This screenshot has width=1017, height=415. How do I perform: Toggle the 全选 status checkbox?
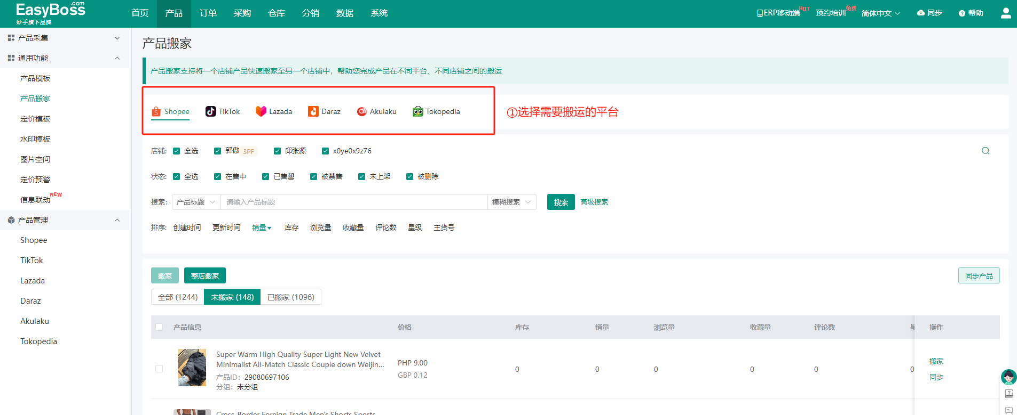[176, 177]
